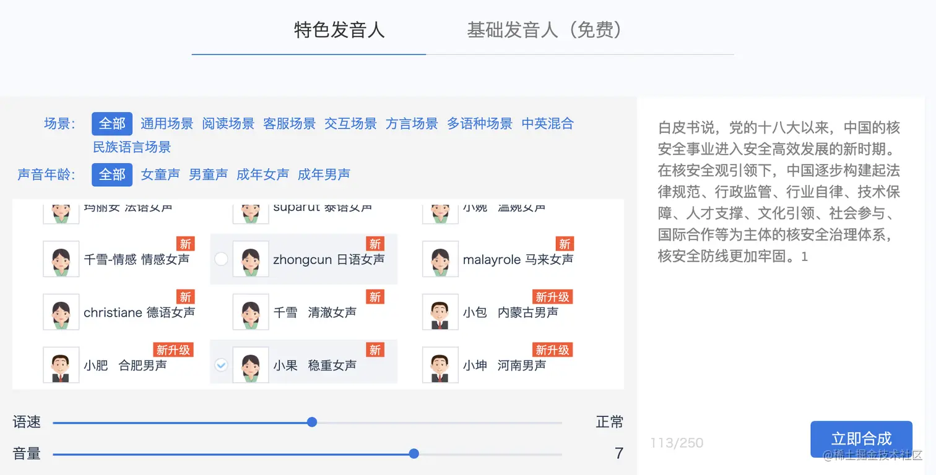Click the 新 badge on zhongcun voice

(375, 244)
